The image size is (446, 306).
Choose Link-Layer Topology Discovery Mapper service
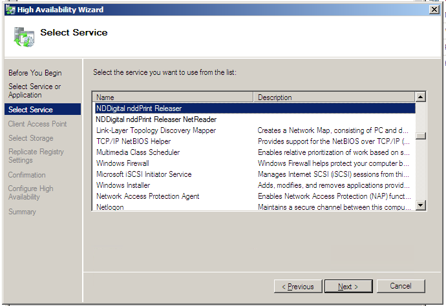pos(156,130)
